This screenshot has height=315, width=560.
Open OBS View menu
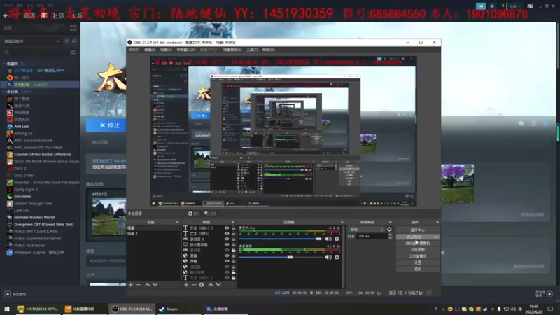point(166,50)
